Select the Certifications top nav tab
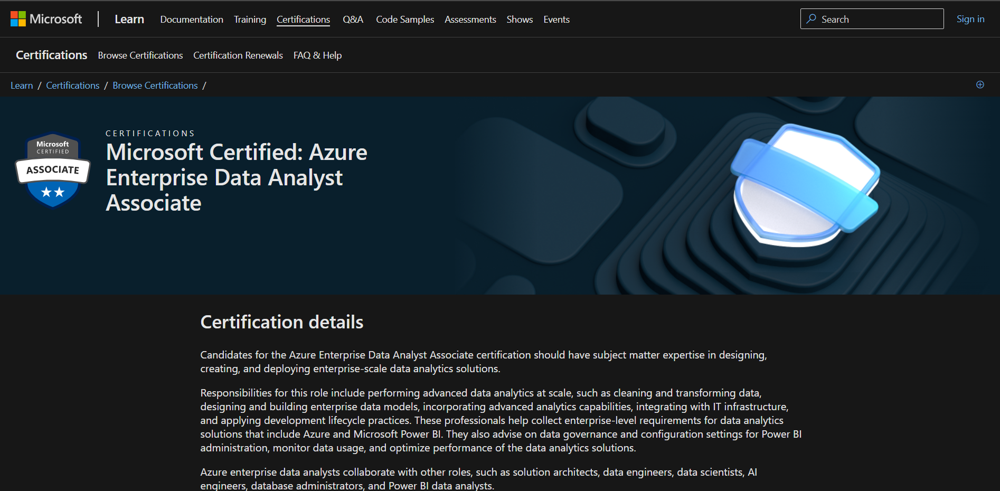 (x=303, y=20)
